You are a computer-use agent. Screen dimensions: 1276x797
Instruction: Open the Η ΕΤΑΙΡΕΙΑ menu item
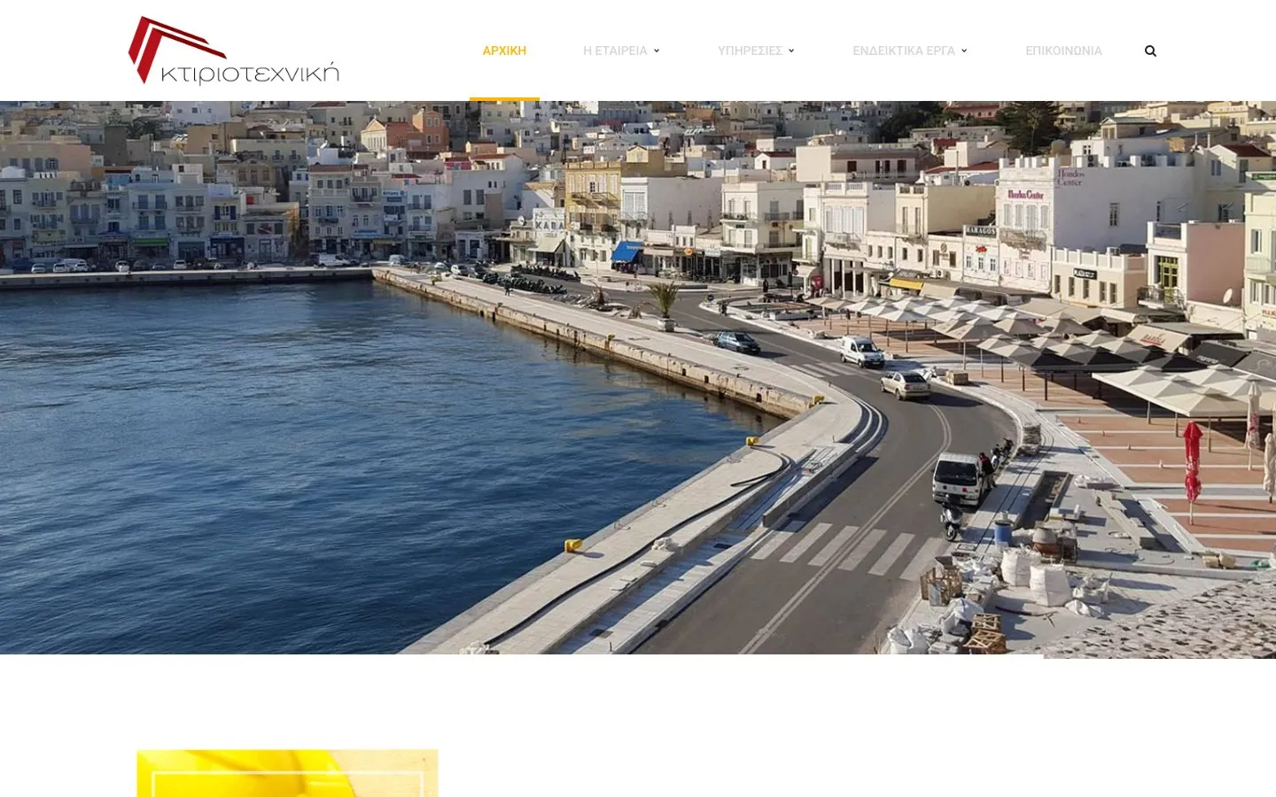pos(615,50)
